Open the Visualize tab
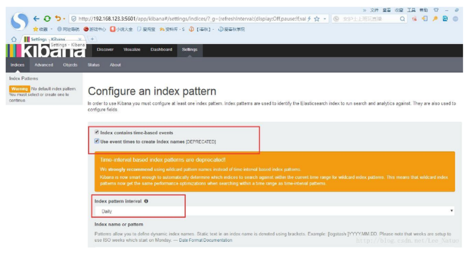The image size is (475, 256). tap(132, 49)
